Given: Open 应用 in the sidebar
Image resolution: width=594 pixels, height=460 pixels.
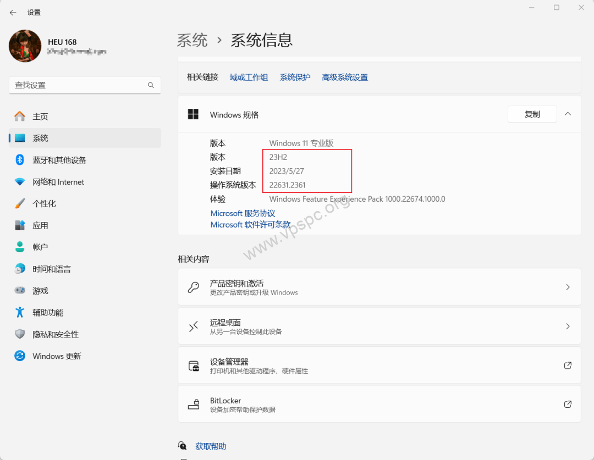Looking at the screenshot, I should [x=85, y=225].
